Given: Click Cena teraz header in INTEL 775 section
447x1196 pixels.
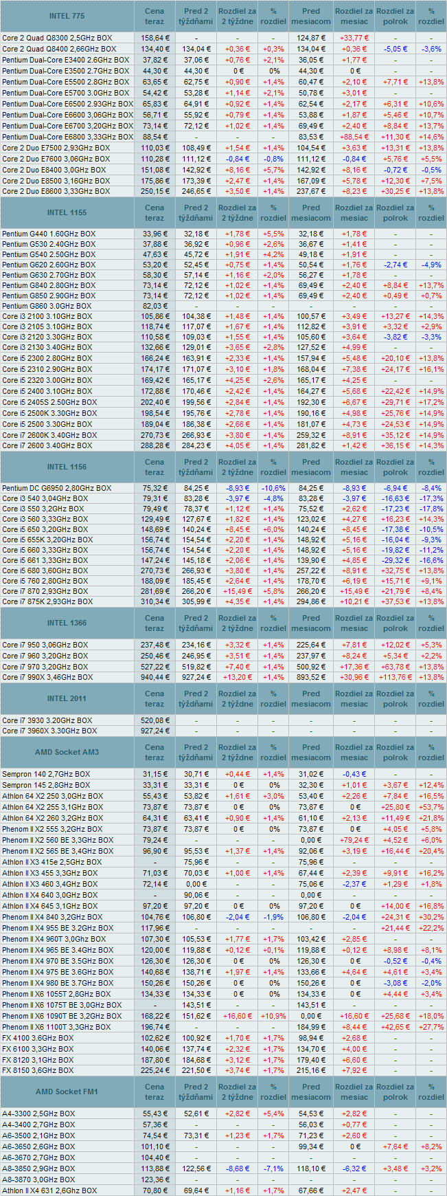Looking at the screenshot, I should tap(154, 16).
